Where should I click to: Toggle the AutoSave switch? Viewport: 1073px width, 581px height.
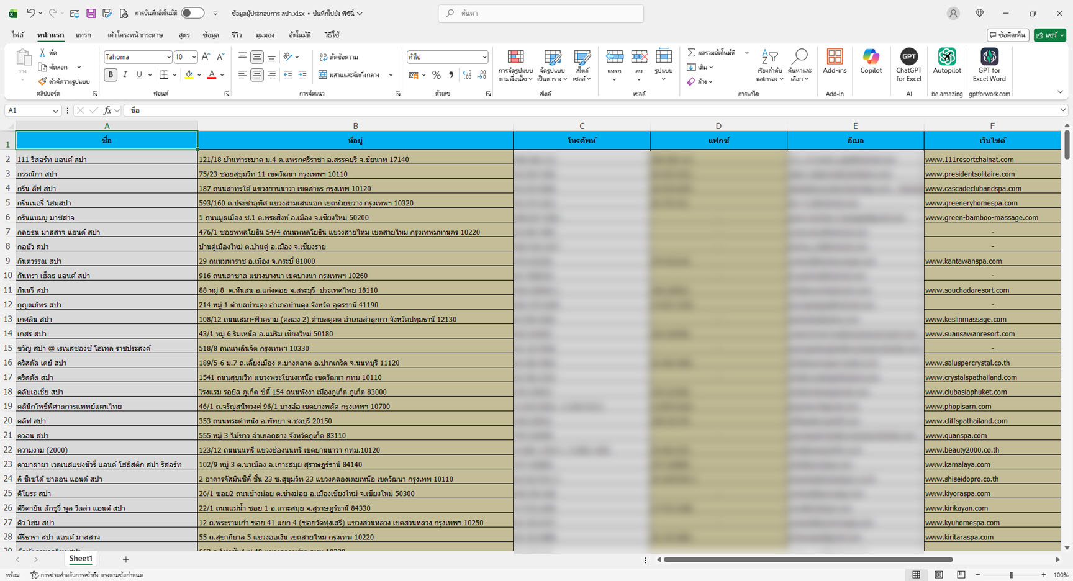[192, 13]
